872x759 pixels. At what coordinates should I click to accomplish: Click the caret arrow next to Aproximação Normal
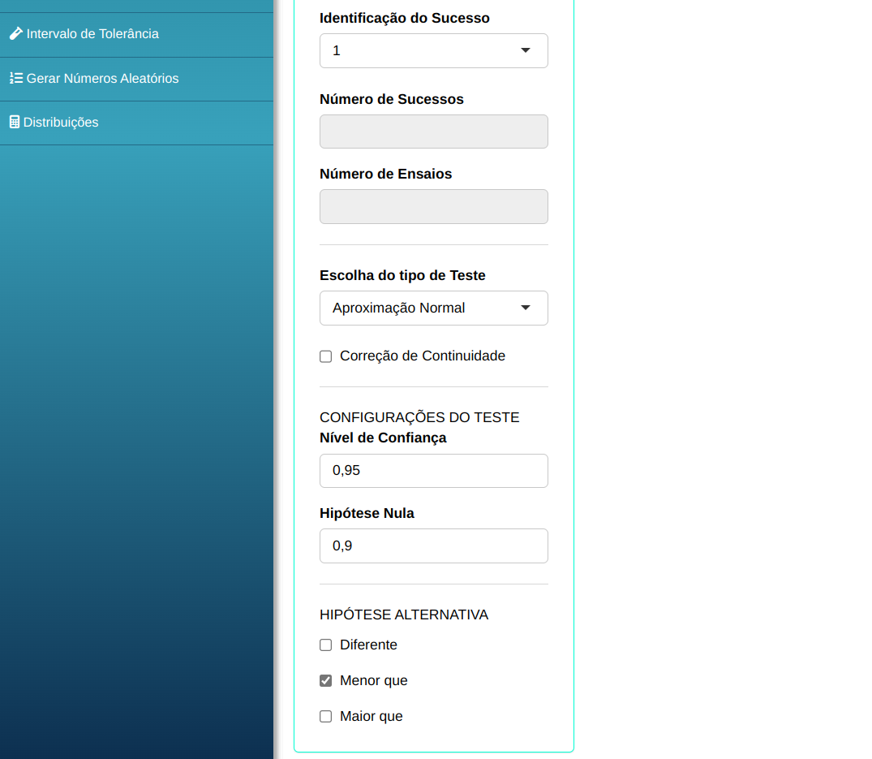point(525,308)
